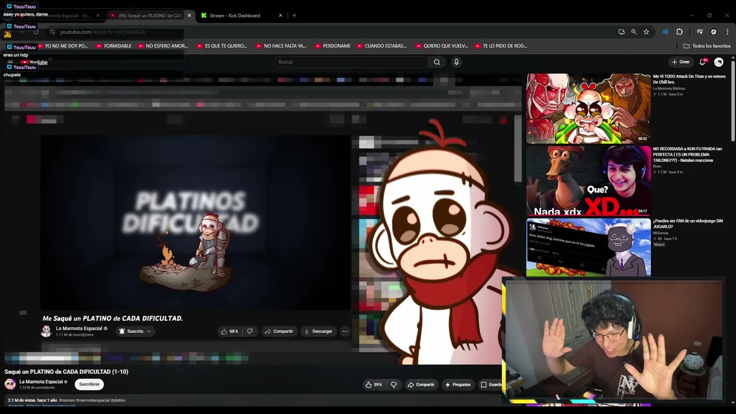Viewport: 736px width, 414px height.
Task: Open the YouTube account avatar menu
Action: click(719, 62)
